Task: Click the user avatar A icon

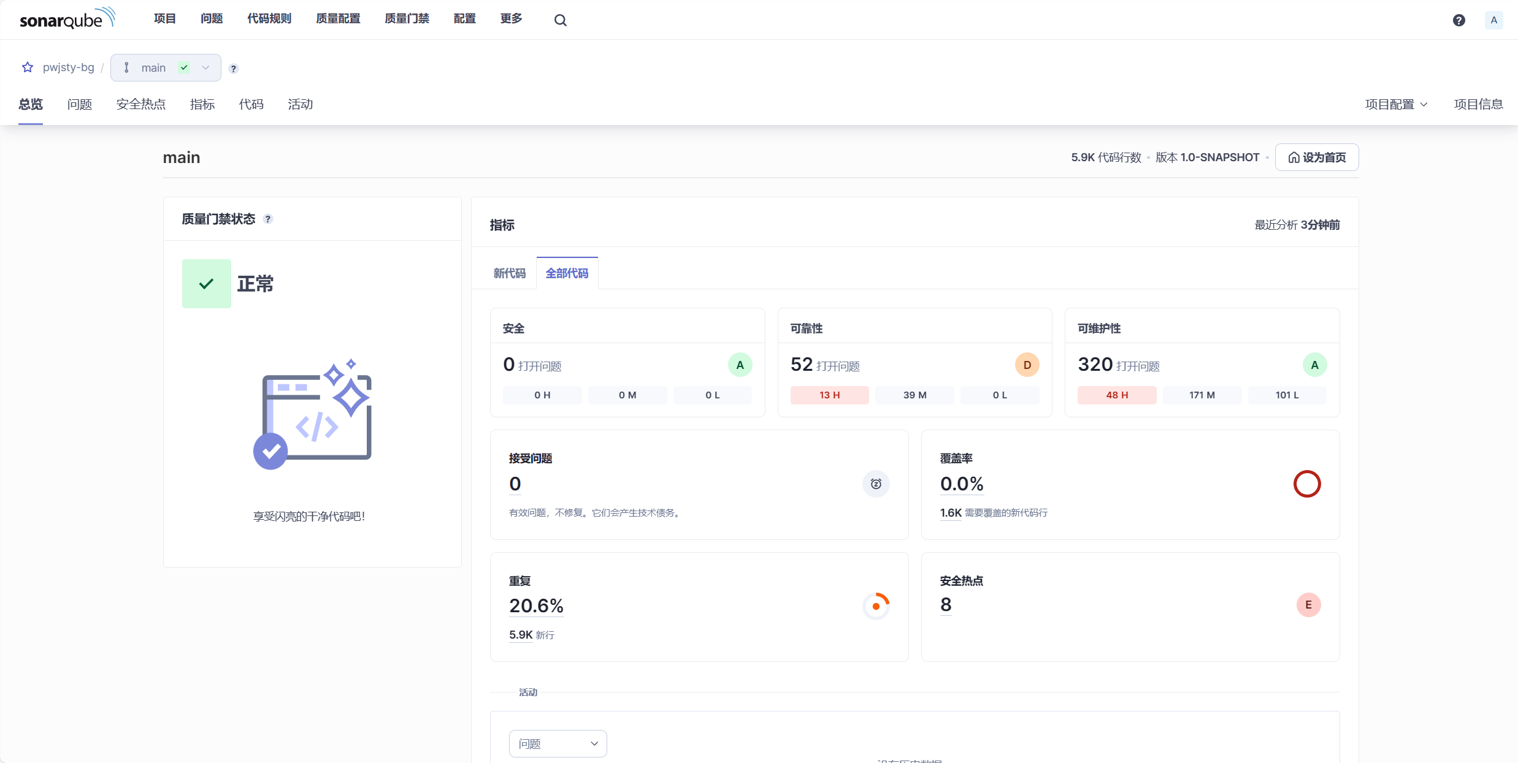Action: 1493,20
